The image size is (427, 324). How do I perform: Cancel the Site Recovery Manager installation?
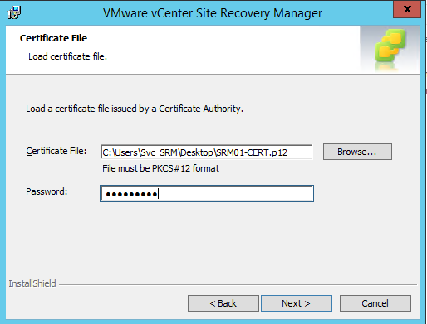pyautogui.click(x=375, y=303)
